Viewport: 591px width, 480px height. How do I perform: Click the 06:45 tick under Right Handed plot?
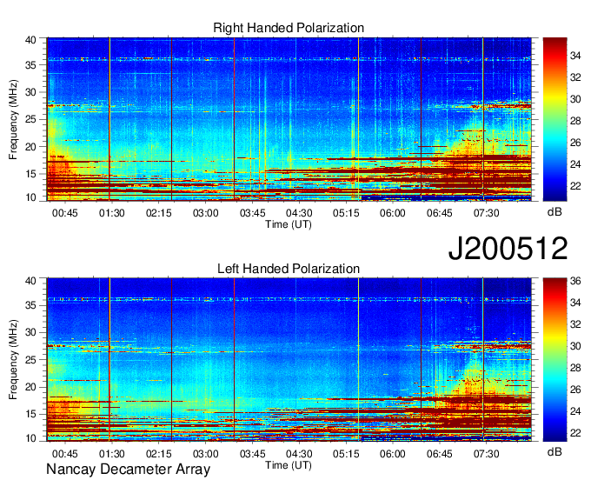(x=440, y=213)
